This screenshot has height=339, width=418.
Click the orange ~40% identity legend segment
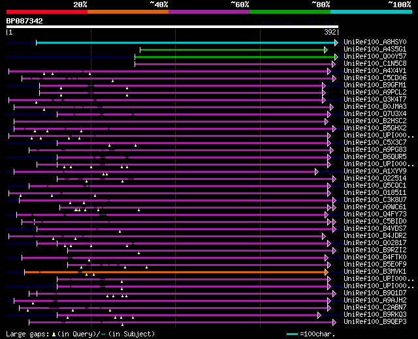tap(128, 12)
